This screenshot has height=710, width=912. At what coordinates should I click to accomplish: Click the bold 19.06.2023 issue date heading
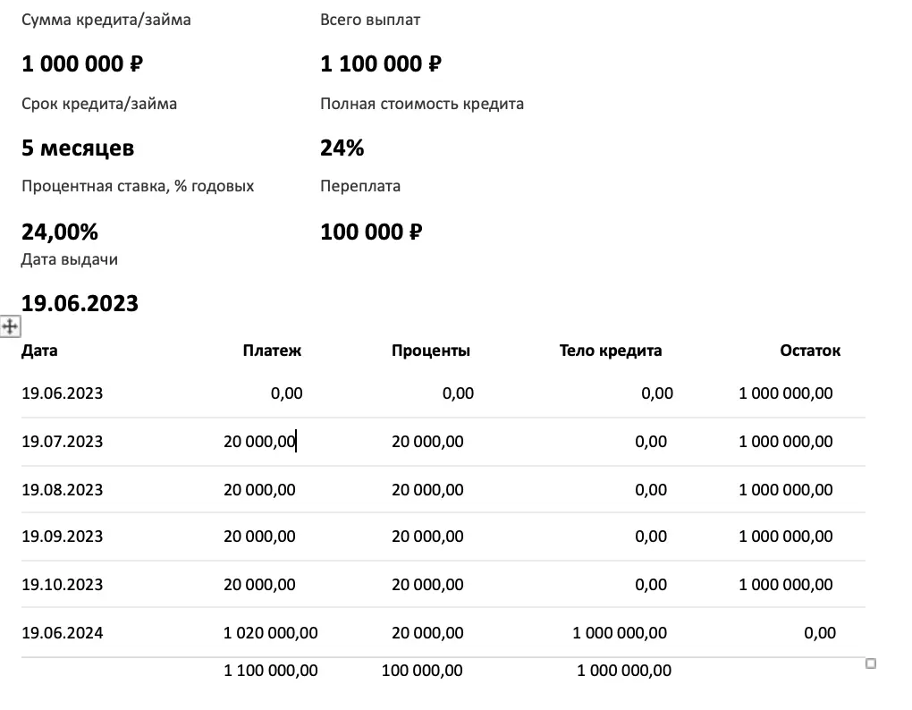click(80, 303)
